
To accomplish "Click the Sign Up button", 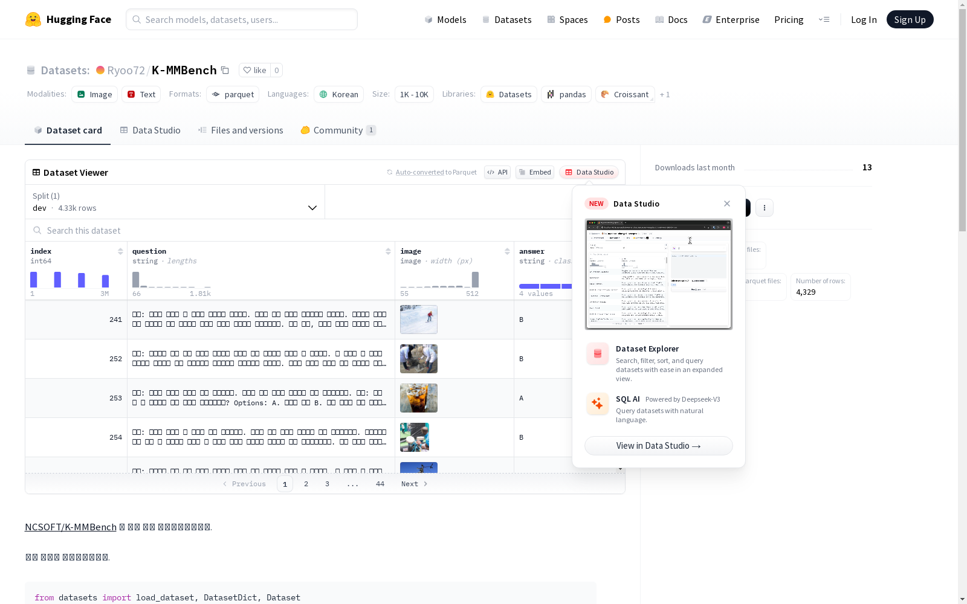I will (x=910, y=19).
